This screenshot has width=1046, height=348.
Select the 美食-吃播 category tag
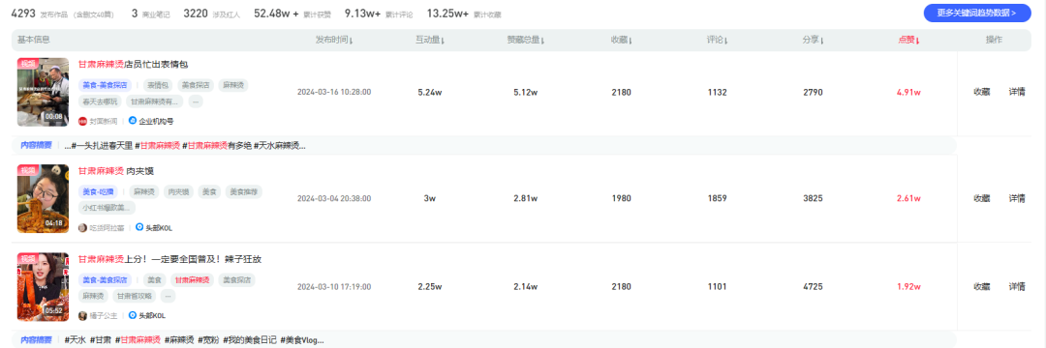point(98,191)
